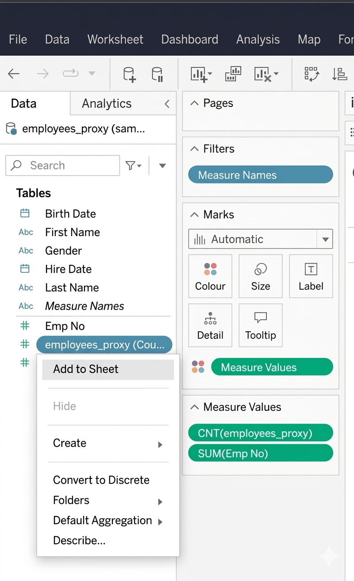The height and width of the screenshot is (581, 354).
Task: Click the Search fields input box
Action: (63, 166)
